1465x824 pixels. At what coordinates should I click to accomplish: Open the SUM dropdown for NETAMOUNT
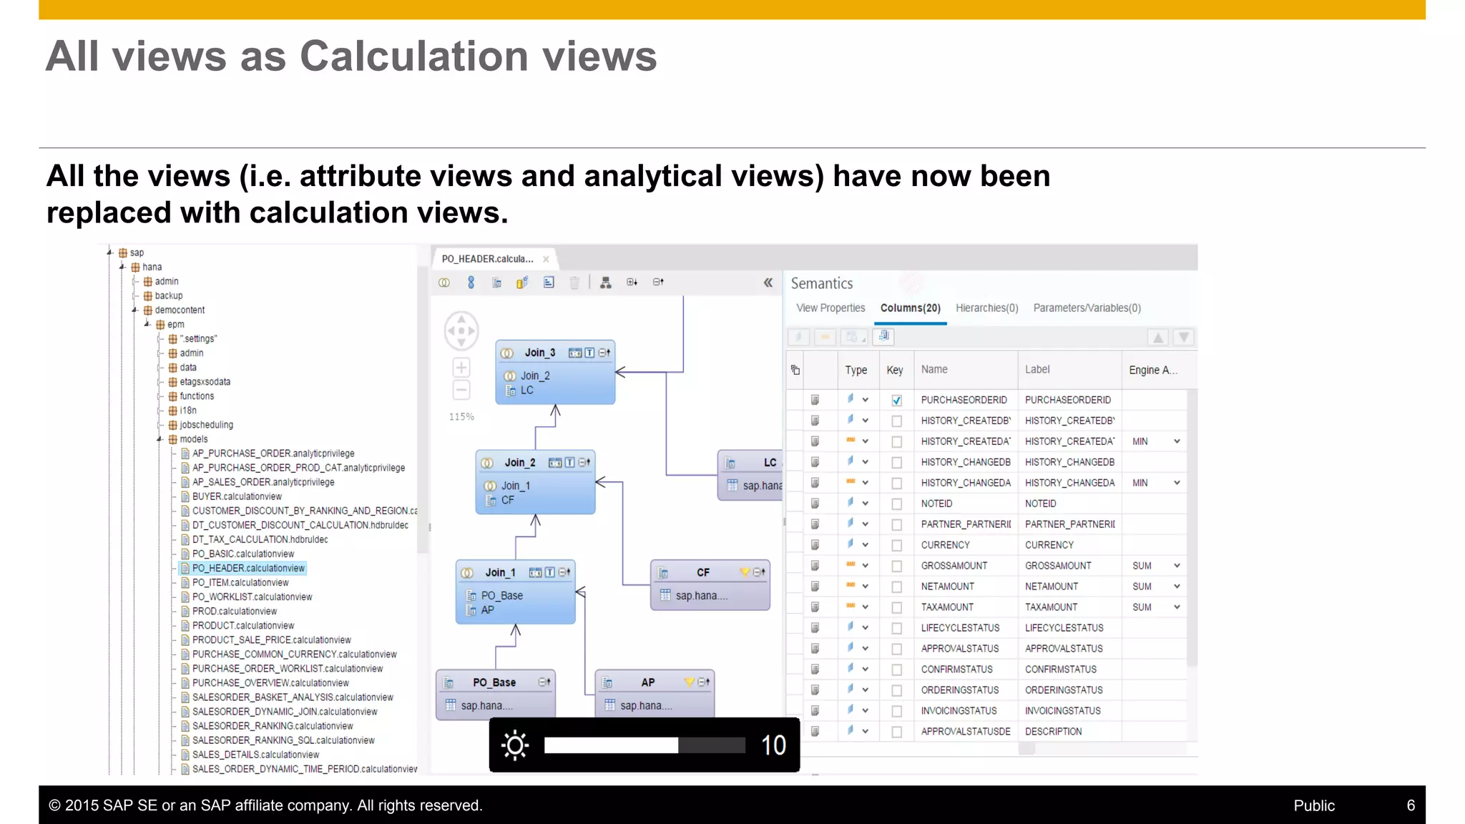coord(1177,587)
